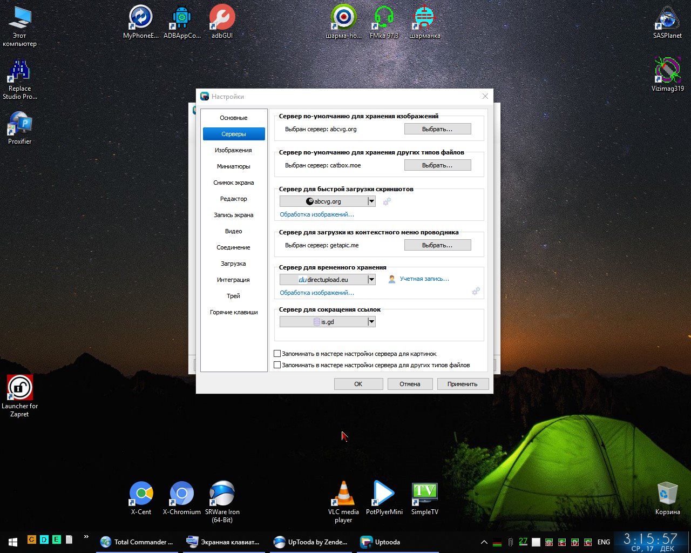Viewport: 691px width, 553px height.
Task: Switch to the Изображения settings section
Action: [233, 150]
